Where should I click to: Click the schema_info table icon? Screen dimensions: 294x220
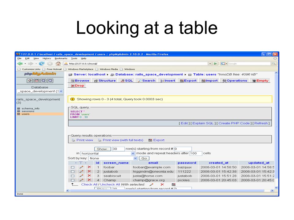(19, 108)
